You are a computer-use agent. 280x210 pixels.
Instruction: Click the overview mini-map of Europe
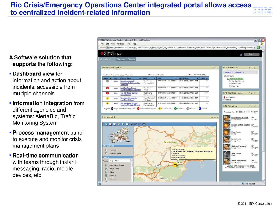[x=118, y=135]
